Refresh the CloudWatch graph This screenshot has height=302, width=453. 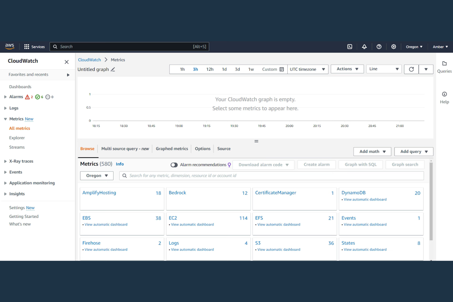(x=411, y=69)
